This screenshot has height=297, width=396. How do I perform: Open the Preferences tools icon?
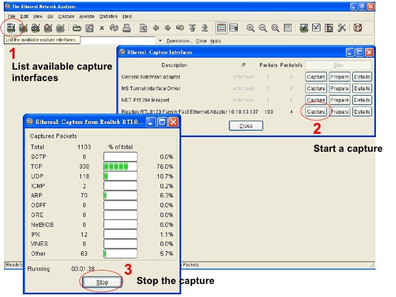pos(342,28)
